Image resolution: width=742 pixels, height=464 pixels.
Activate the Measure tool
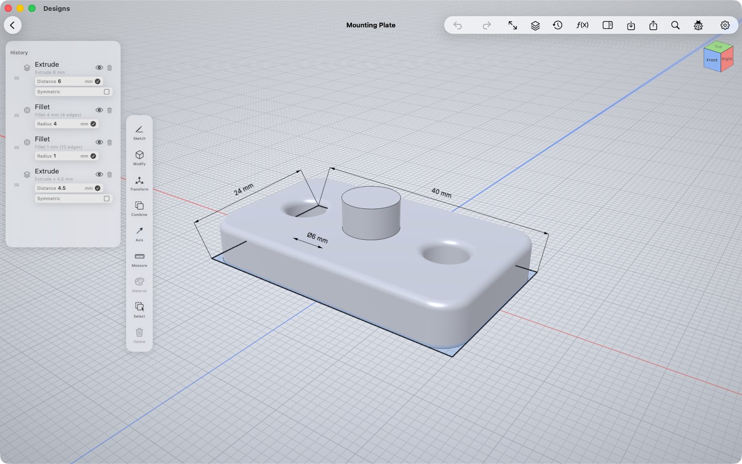[139, 259]
